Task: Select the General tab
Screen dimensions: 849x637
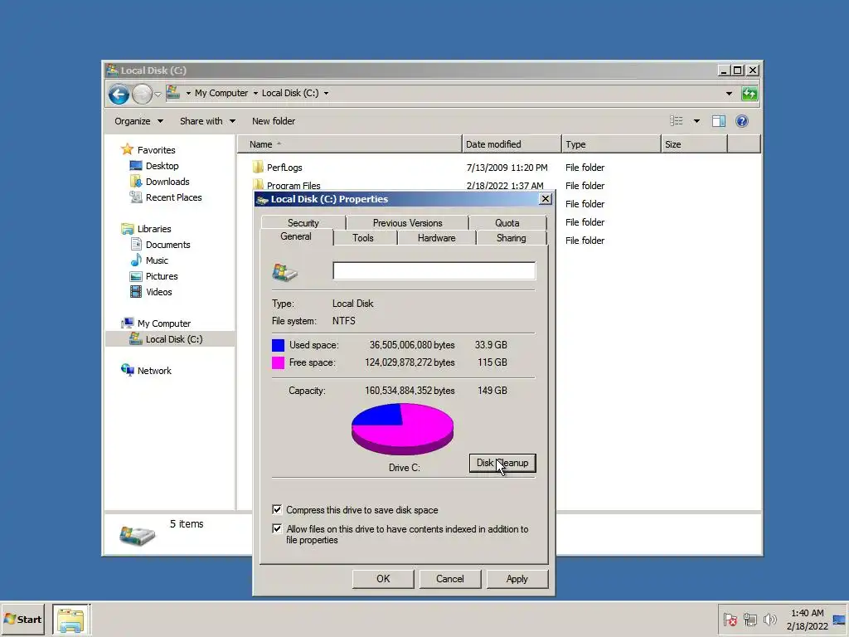Action: [x=296, y=236]
